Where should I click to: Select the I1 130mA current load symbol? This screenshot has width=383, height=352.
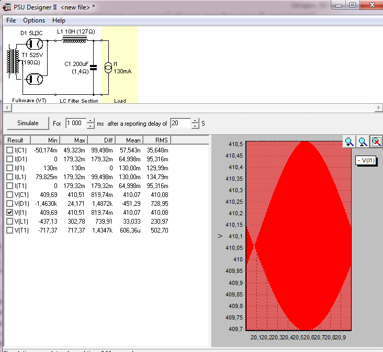(108, 67)
